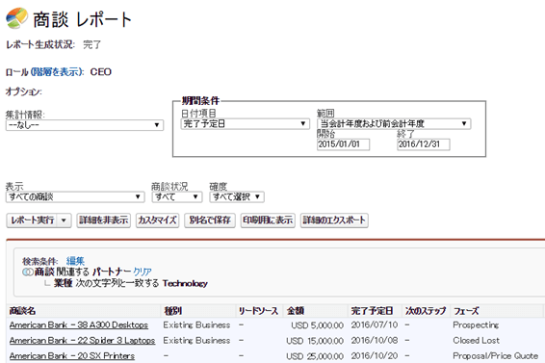
Task: Sort by the 金額 column header
Action: coord(295,311)
